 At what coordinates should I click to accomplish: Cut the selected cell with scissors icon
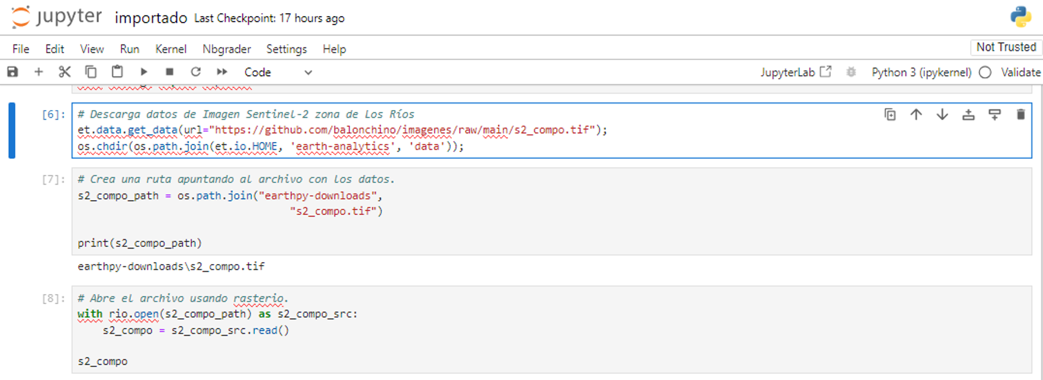[65, 72]
